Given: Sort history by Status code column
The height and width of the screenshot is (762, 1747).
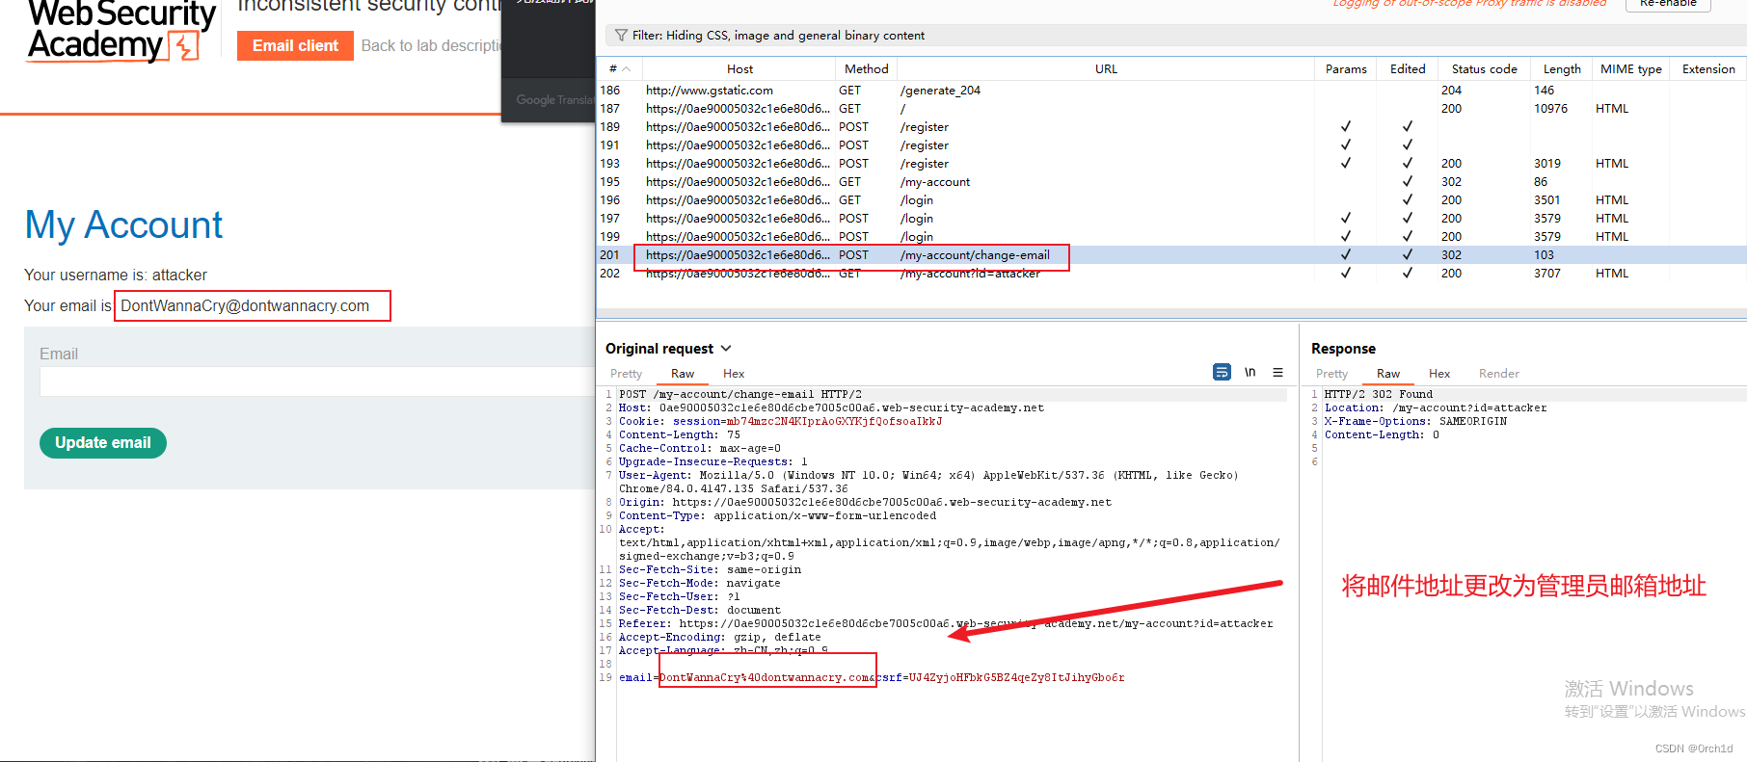Looking at the screenshot, I should 1484,69.
